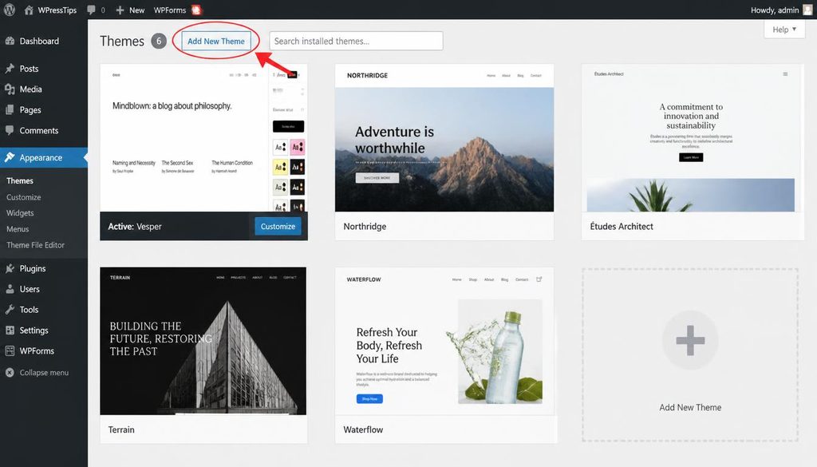Open the Widgets submenu item
This screenshot has height=467, width=817.
[x=20, y=212]
